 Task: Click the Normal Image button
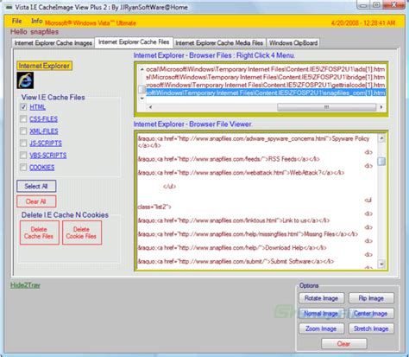(x=321, y=314)
